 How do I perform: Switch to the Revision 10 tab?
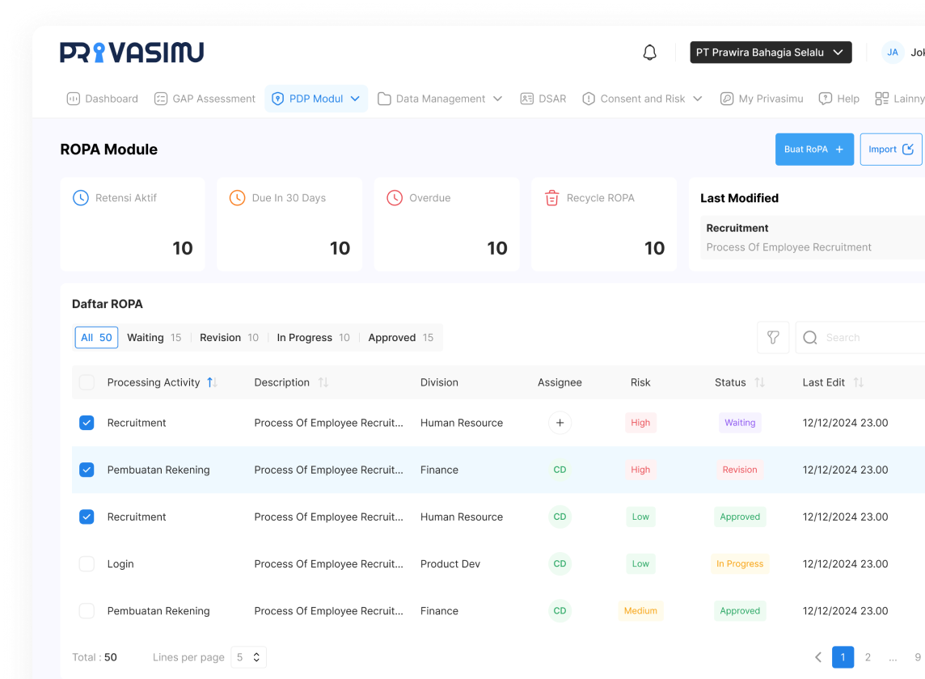[229, 337]
